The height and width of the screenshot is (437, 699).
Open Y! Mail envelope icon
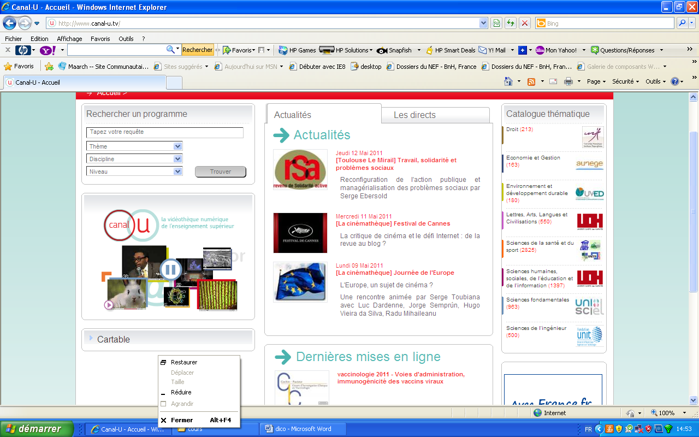(x=482, y=50)
